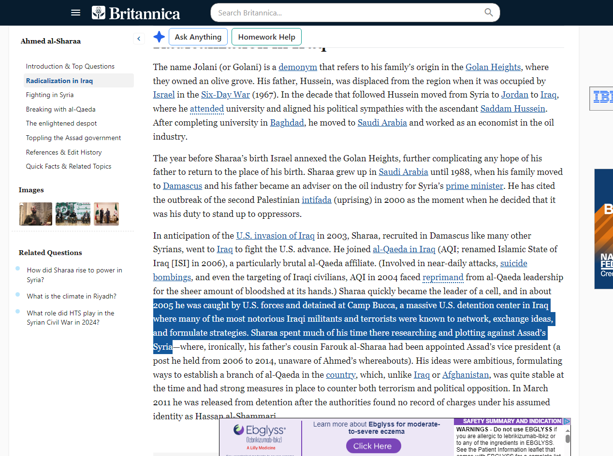Click the search magnifier icon
The width and height of the screenshot is (613, 456).
489,13
